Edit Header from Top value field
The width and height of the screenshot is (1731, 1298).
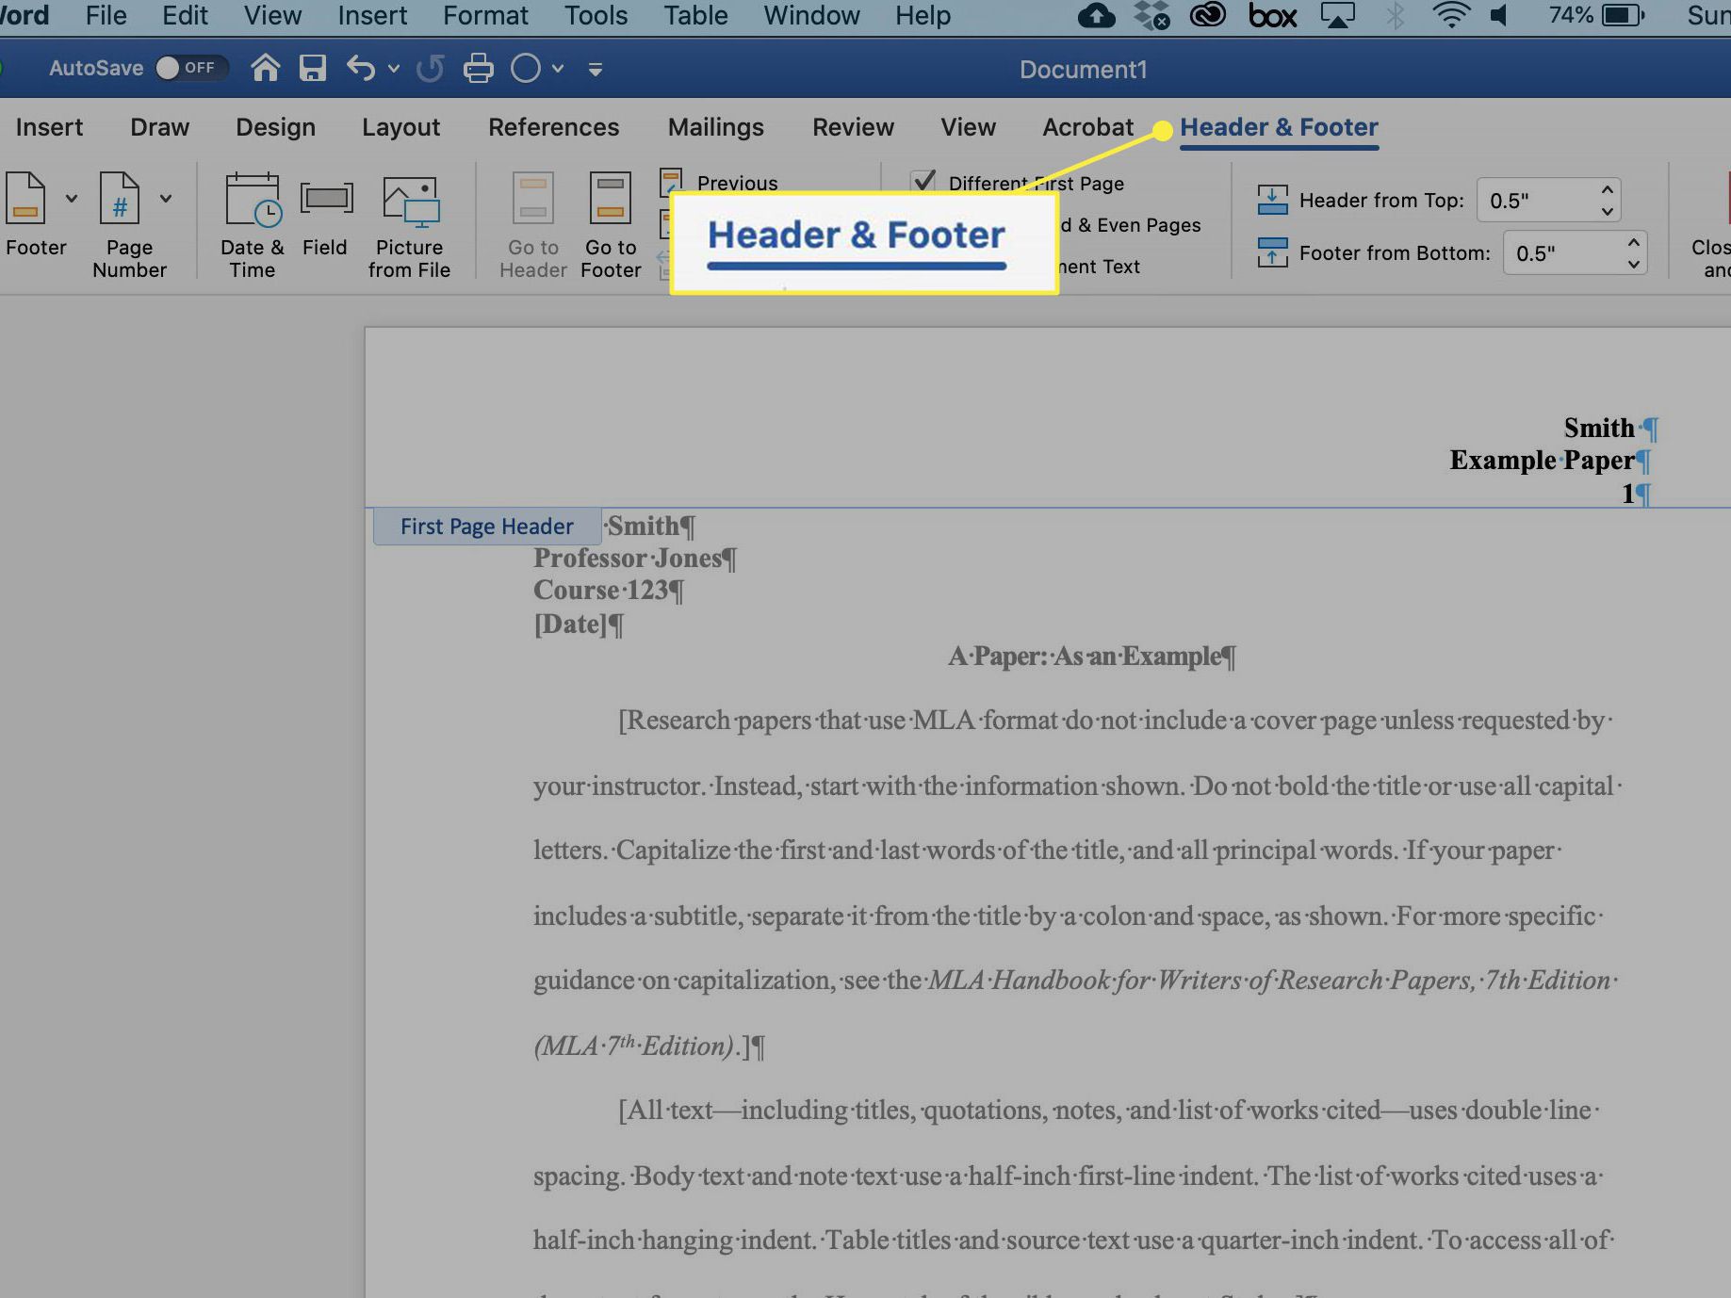coord(1536,201)
